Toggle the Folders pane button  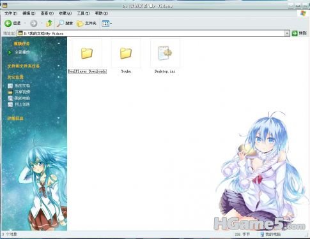click(86, 23)
